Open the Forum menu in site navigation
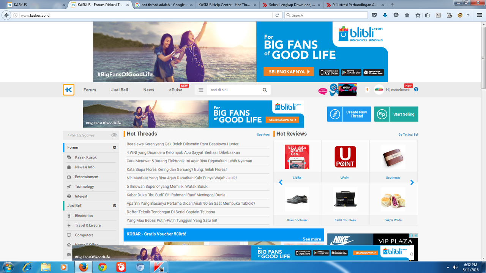Screen dimensions: 486x273 (90, 90)
